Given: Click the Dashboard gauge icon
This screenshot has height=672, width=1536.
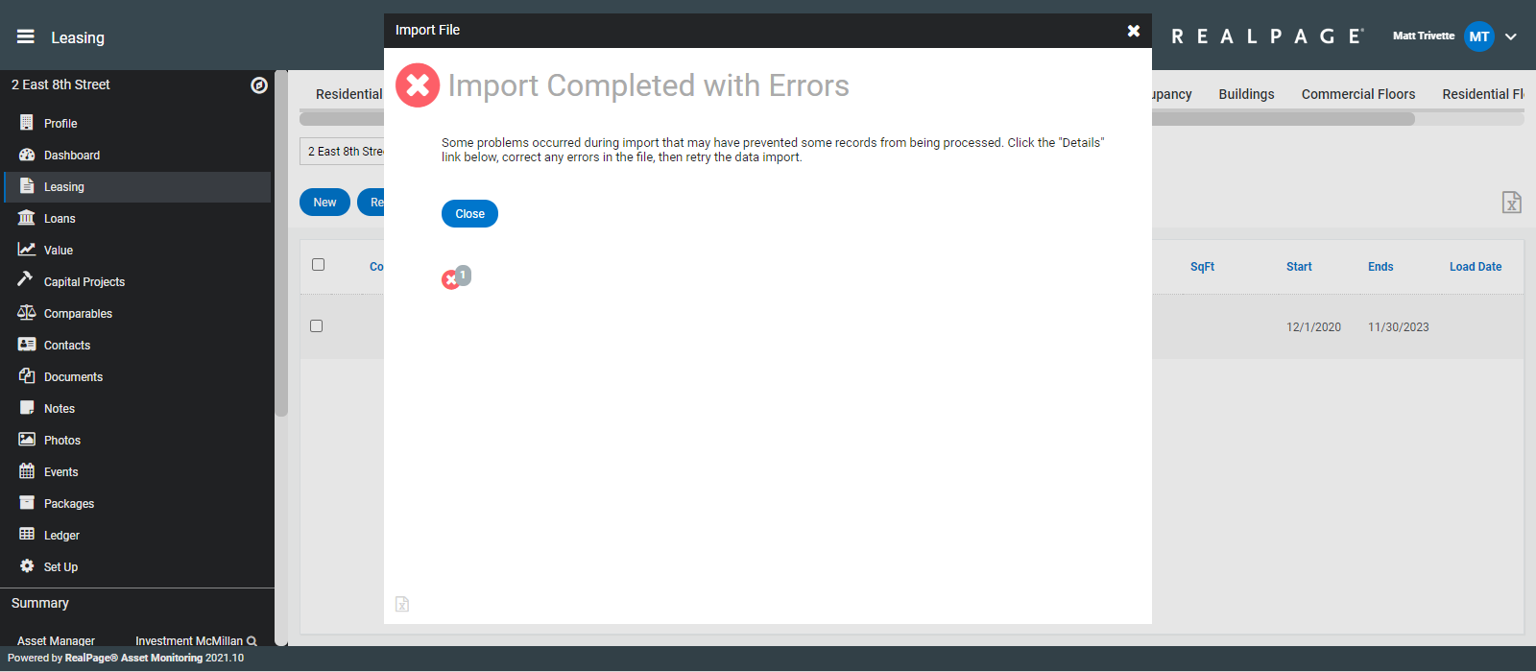Looking at the screenshot, I should tap(27, 155).
